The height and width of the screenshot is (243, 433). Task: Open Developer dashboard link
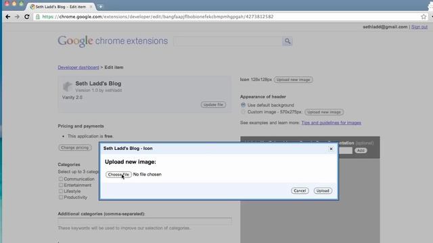(78, 67)
